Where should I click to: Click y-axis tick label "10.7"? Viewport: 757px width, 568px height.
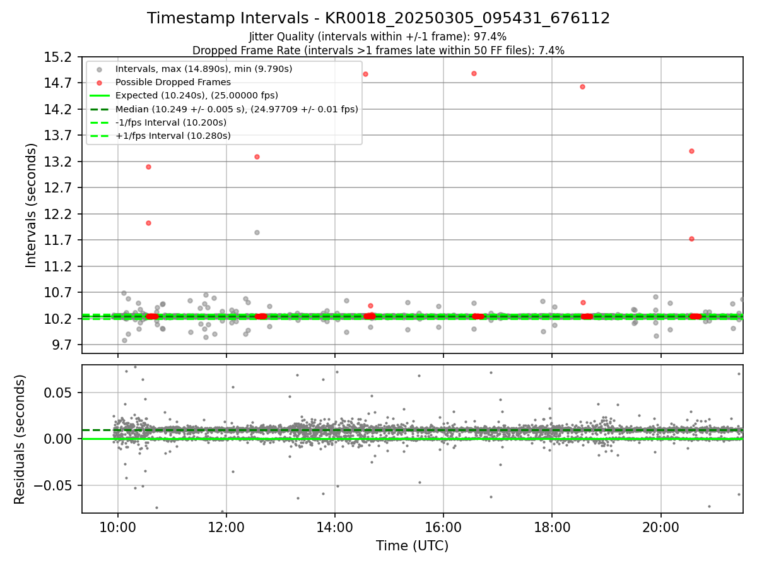coord(59,292)
